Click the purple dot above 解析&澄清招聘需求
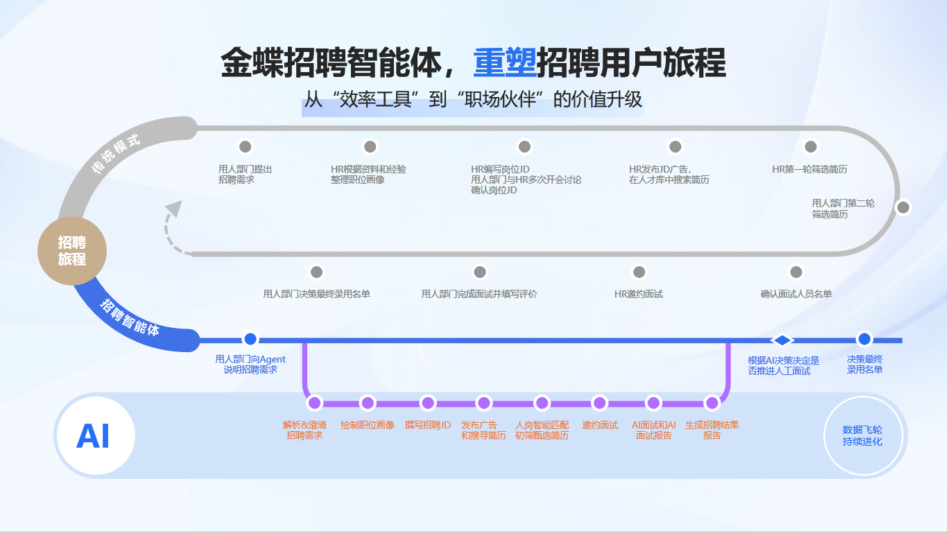 coord(314,403)
